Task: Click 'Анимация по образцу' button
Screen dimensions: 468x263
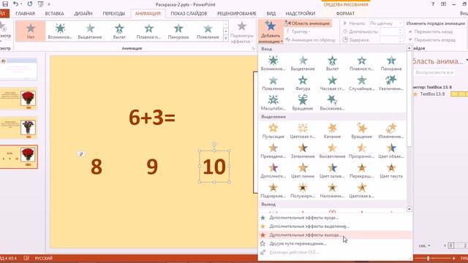Action: pyautogui.click(x=310, y=39)
